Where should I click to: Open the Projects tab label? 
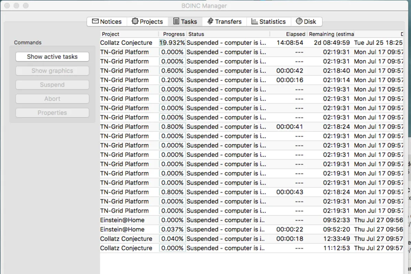(151, 22)
